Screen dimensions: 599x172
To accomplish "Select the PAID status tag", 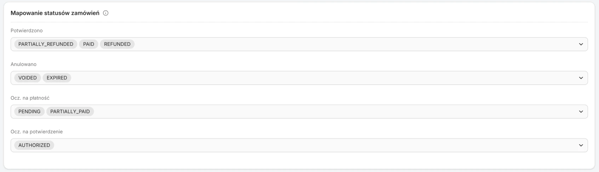I will pos(89,44).
